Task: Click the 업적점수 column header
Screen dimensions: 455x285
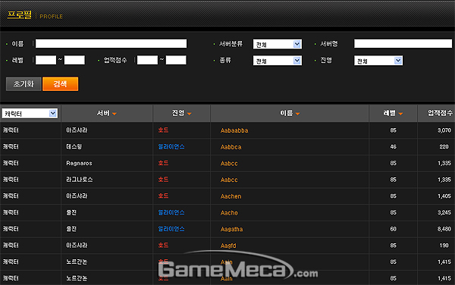Action: [440, 113]
